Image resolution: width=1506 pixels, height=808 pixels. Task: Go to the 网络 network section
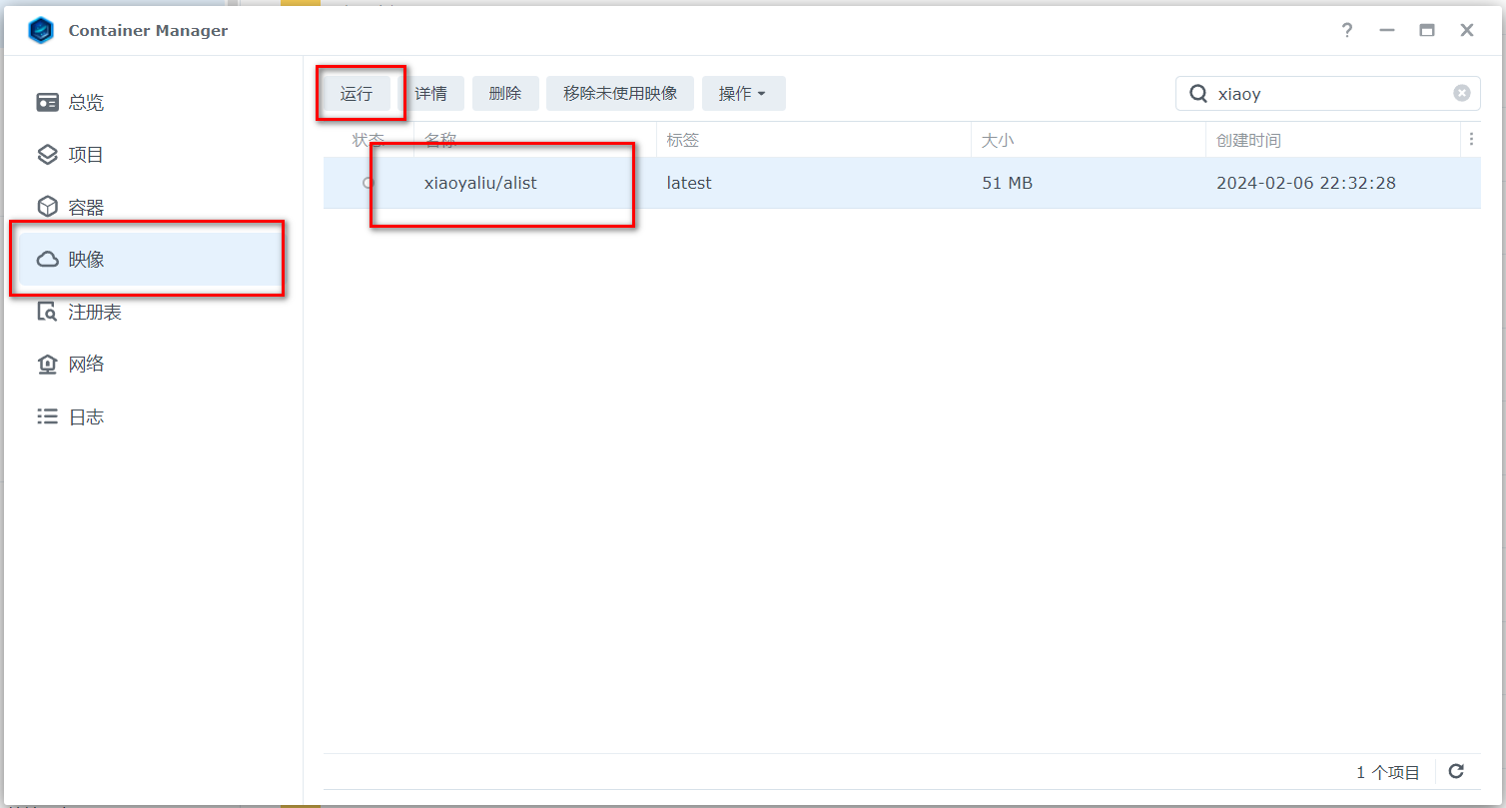85,365
